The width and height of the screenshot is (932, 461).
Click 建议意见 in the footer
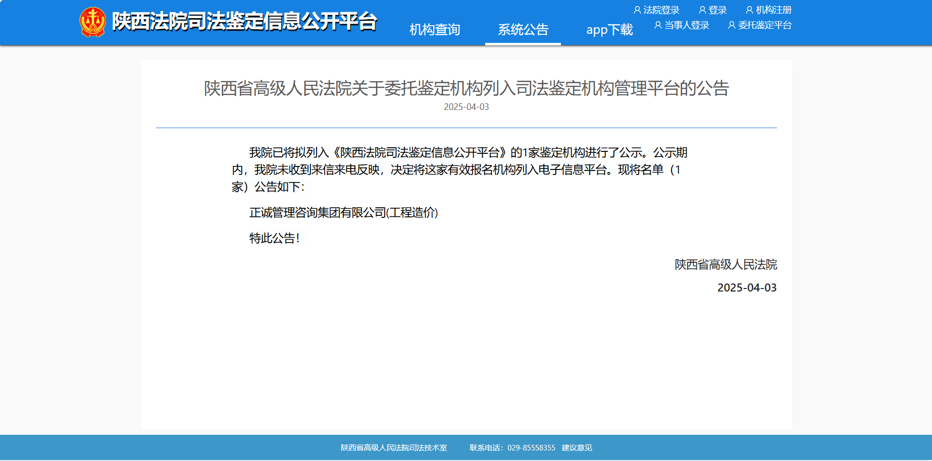(577, 448)
